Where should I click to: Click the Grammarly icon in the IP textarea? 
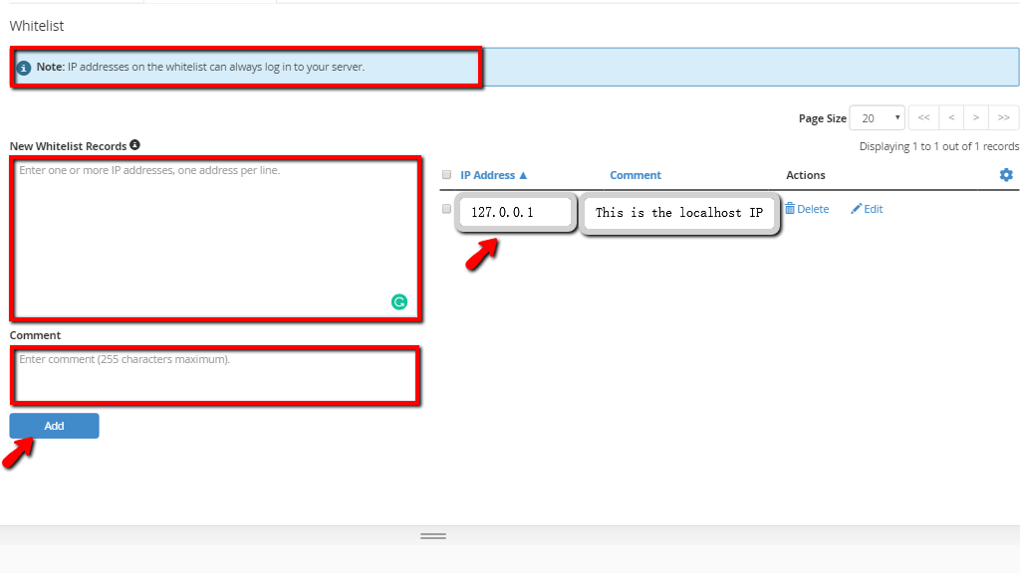coord(399,301)
